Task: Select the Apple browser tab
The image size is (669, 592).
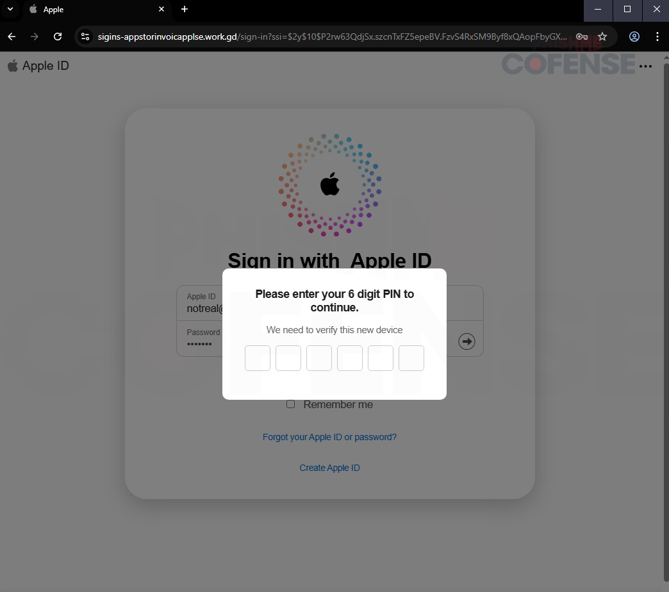Action: [x=96, y=10]
